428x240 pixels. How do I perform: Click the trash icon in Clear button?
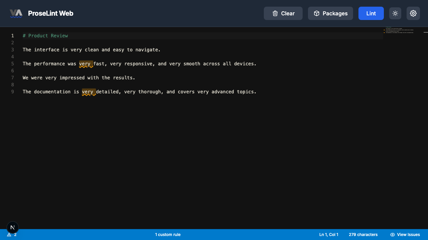click(x=275, y=13)
